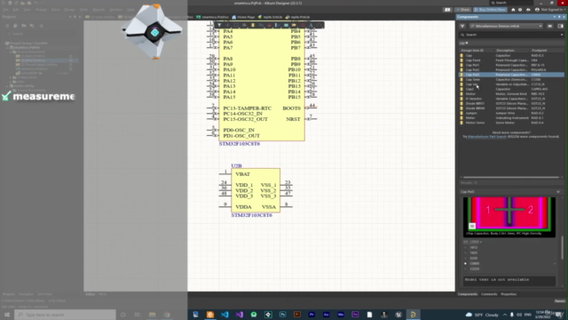Select the U2B designator on the schematic
Screen dimensions: 568x320
pyautogui.click(x=236, y=166)
